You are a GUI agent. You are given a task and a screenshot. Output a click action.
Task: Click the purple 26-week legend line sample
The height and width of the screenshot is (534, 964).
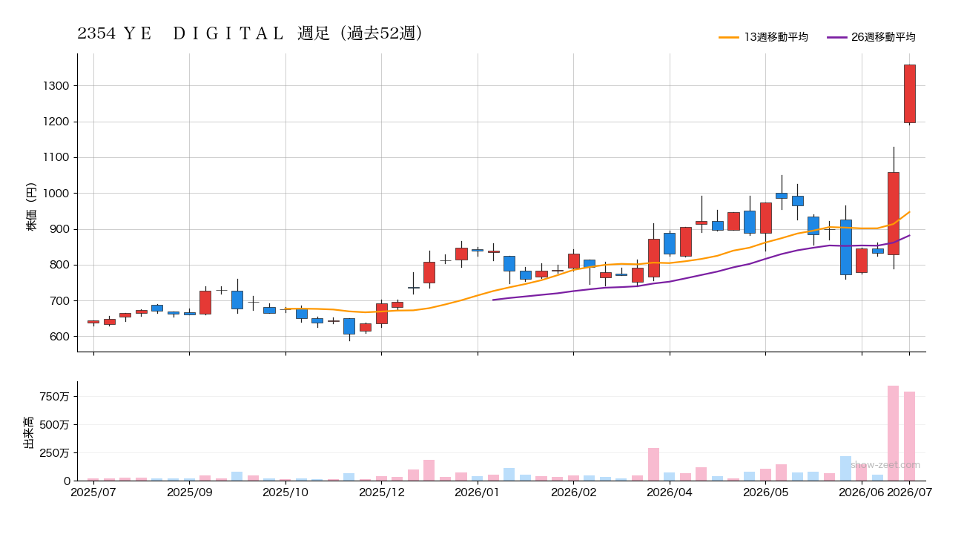tap(836, 37)
